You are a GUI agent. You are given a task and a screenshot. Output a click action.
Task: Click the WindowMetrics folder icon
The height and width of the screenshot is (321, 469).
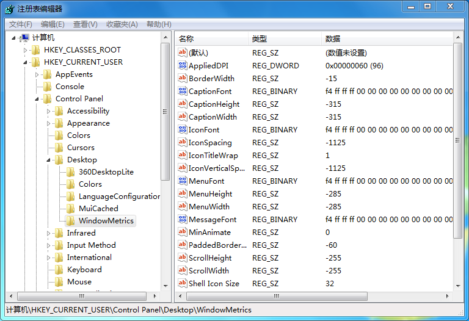tap(71, 221)
